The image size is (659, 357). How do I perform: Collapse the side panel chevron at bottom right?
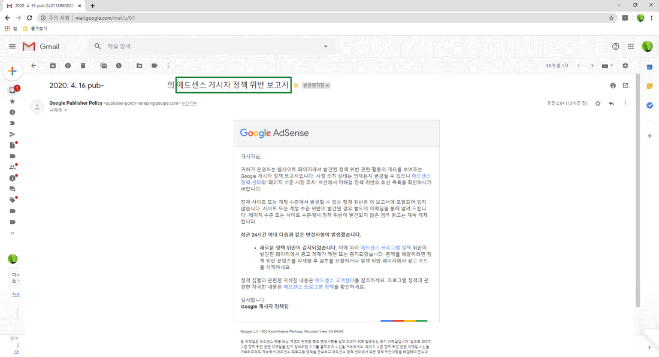pyautogui.click(x=649, y=347)
